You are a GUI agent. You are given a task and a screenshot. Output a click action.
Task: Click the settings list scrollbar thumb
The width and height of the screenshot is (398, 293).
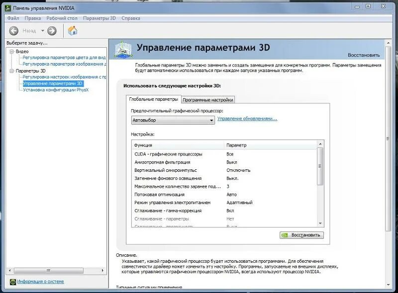[320, 166]
